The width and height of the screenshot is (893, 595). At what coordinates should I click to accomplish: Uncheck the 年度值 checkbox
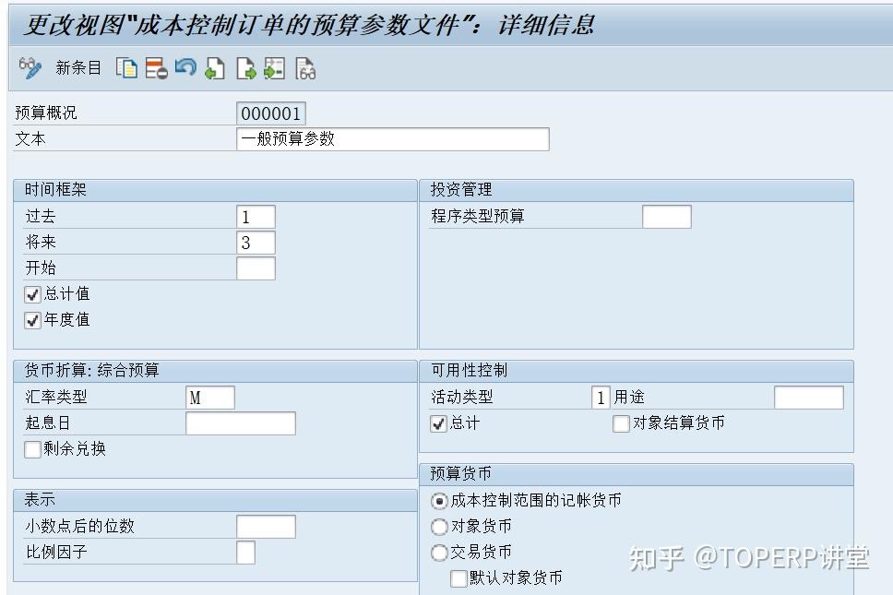pyautogui.click(x=32, y=320)
